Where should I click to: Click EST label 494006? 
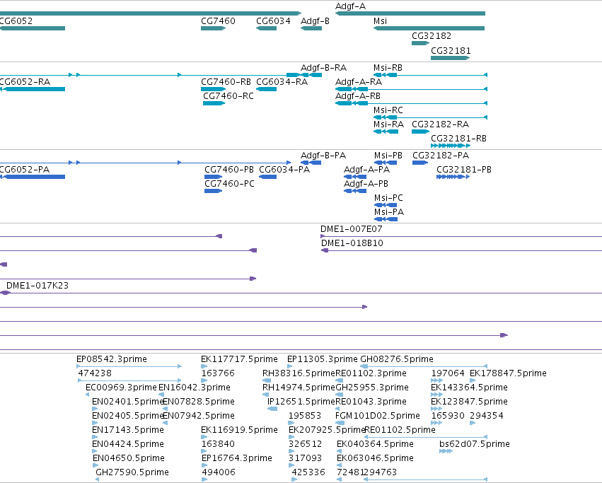(x=219, y=472)
